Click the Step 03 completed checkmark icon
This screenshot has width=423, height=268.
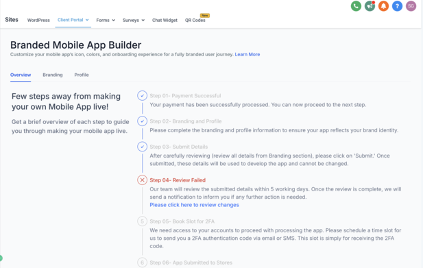coord(142,147)
